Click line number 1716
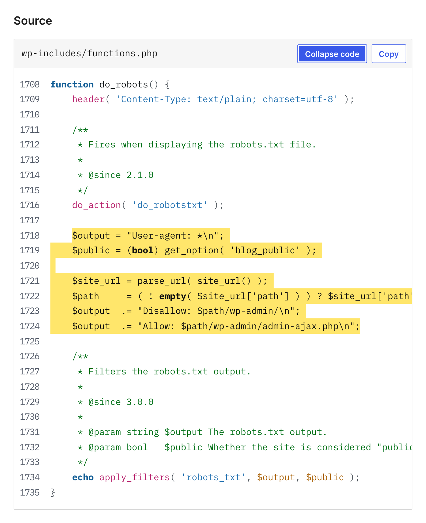 click(30, 205)
